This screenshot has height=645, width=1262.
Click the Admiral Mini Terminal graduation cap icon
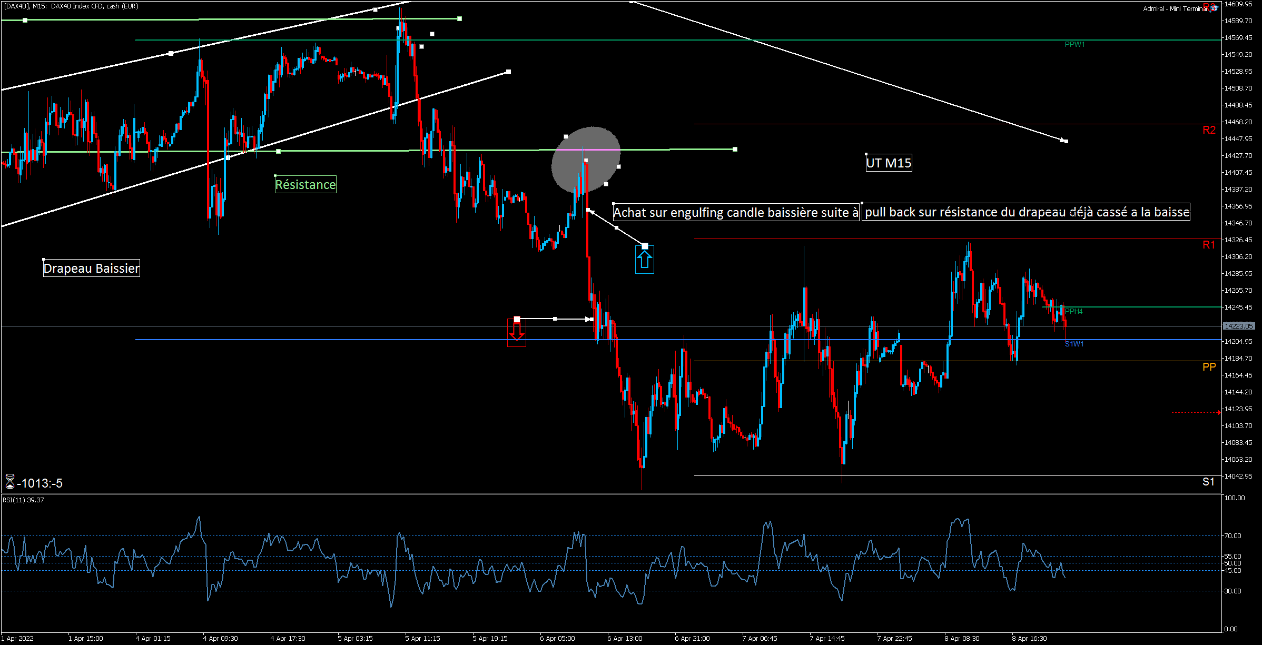(x=1214, y=8)
